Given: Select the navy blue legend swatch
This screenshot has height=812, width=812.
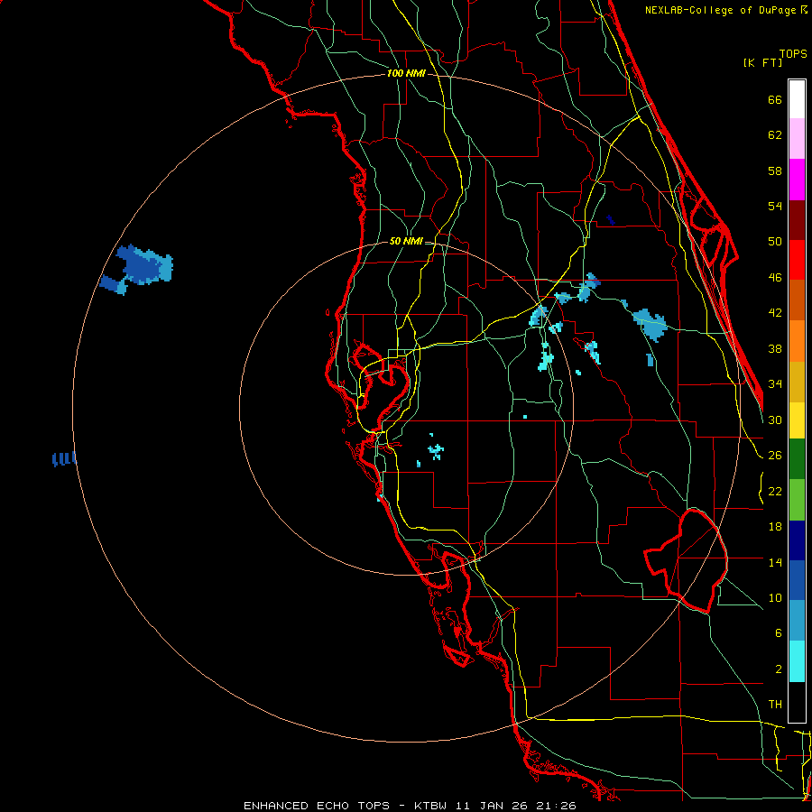Looking at the screenshot, I should tap(797, 540).
